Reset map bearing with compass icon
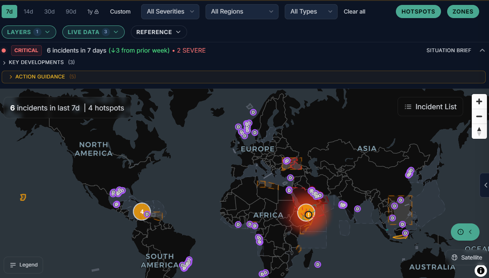 click(479, 131)
